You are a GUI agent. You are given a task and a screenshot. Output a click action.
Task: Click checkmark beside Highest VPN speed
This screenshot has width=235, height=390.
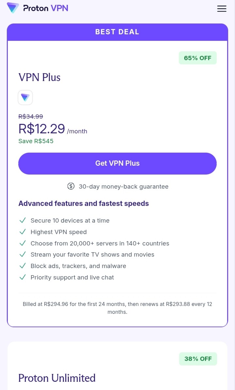point(23,232)
